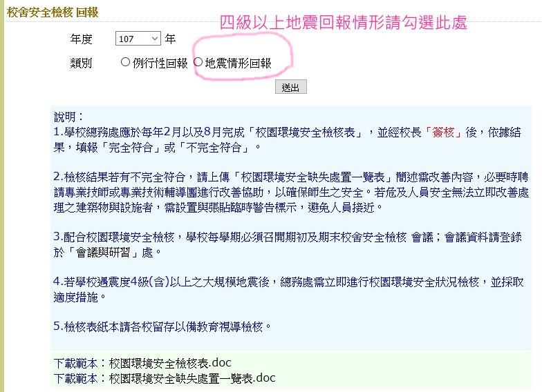The image size is (542, 392).
Task: Click the pink 四級以上地震回報 annotation text
Action: [343, 23]
